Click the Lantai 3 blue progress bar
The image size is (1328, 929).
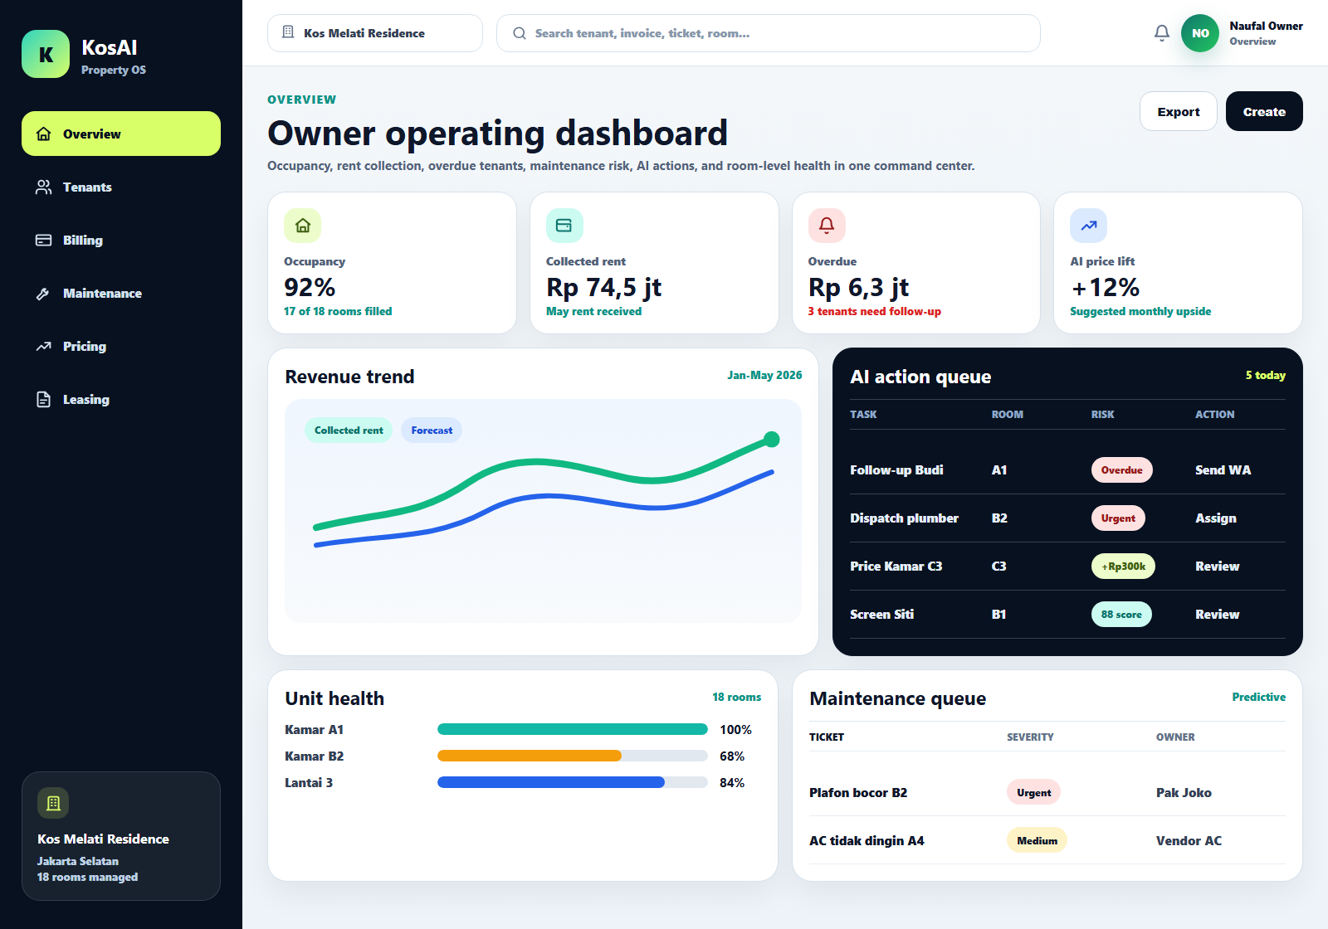coord(551,782)
